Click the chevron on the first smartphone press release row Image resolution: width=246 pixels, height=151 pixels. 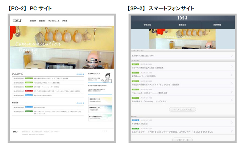click(232, 67)
